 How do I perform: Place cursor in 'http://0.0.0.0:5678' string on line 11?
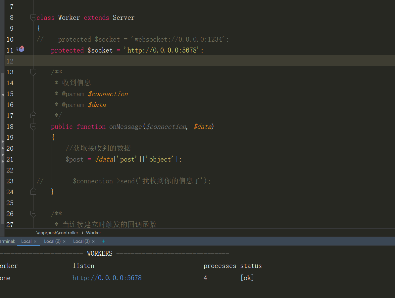coord(161,50)
